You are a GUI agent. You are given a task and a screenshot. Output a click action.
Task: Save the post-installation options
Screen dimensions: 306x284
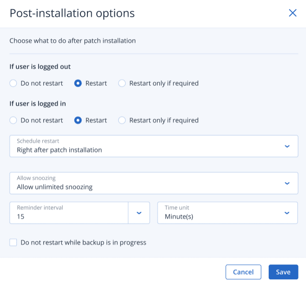[x=283, y=272]
